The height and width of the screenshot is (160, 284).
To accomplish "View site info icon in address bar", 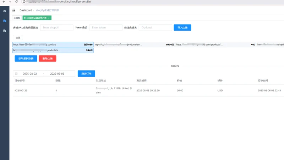I will (24, 2).
